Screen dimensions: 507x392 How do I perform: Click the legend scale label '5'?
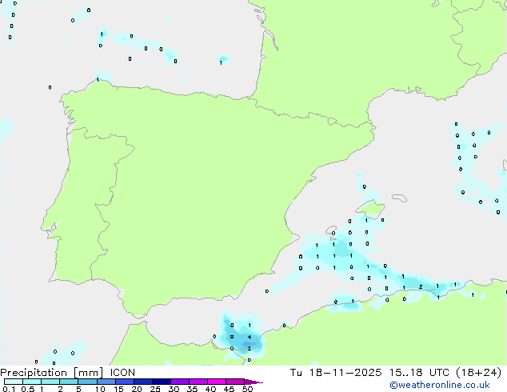coord(78,389)
